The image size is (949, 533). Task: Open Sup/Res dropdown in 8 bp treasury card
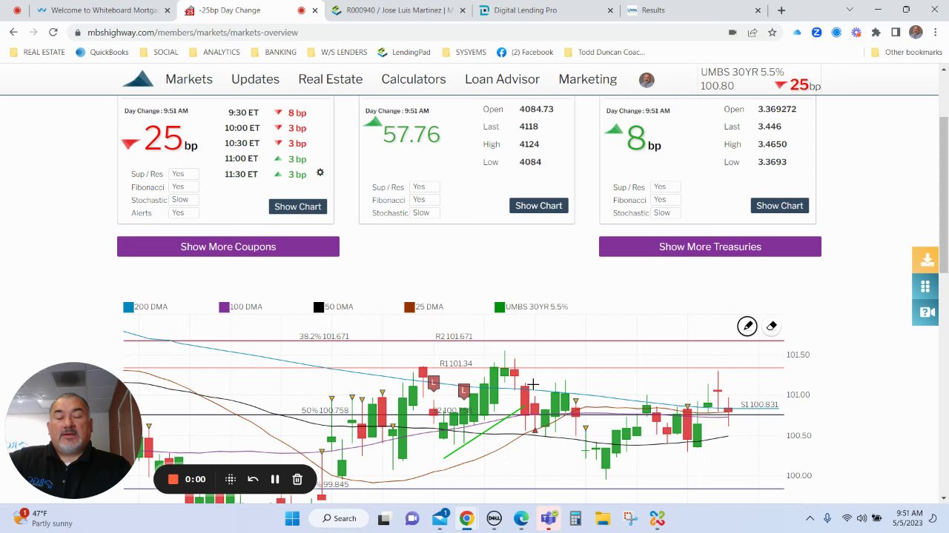point(666,187)
